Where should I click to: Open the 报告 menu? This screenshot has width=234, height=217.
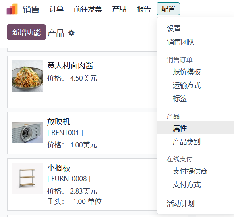144,9
